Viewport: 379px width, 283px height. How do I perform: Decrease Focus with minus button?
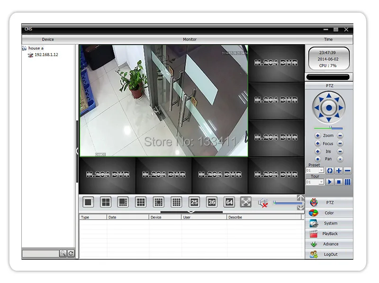click(x=340, y=143)
